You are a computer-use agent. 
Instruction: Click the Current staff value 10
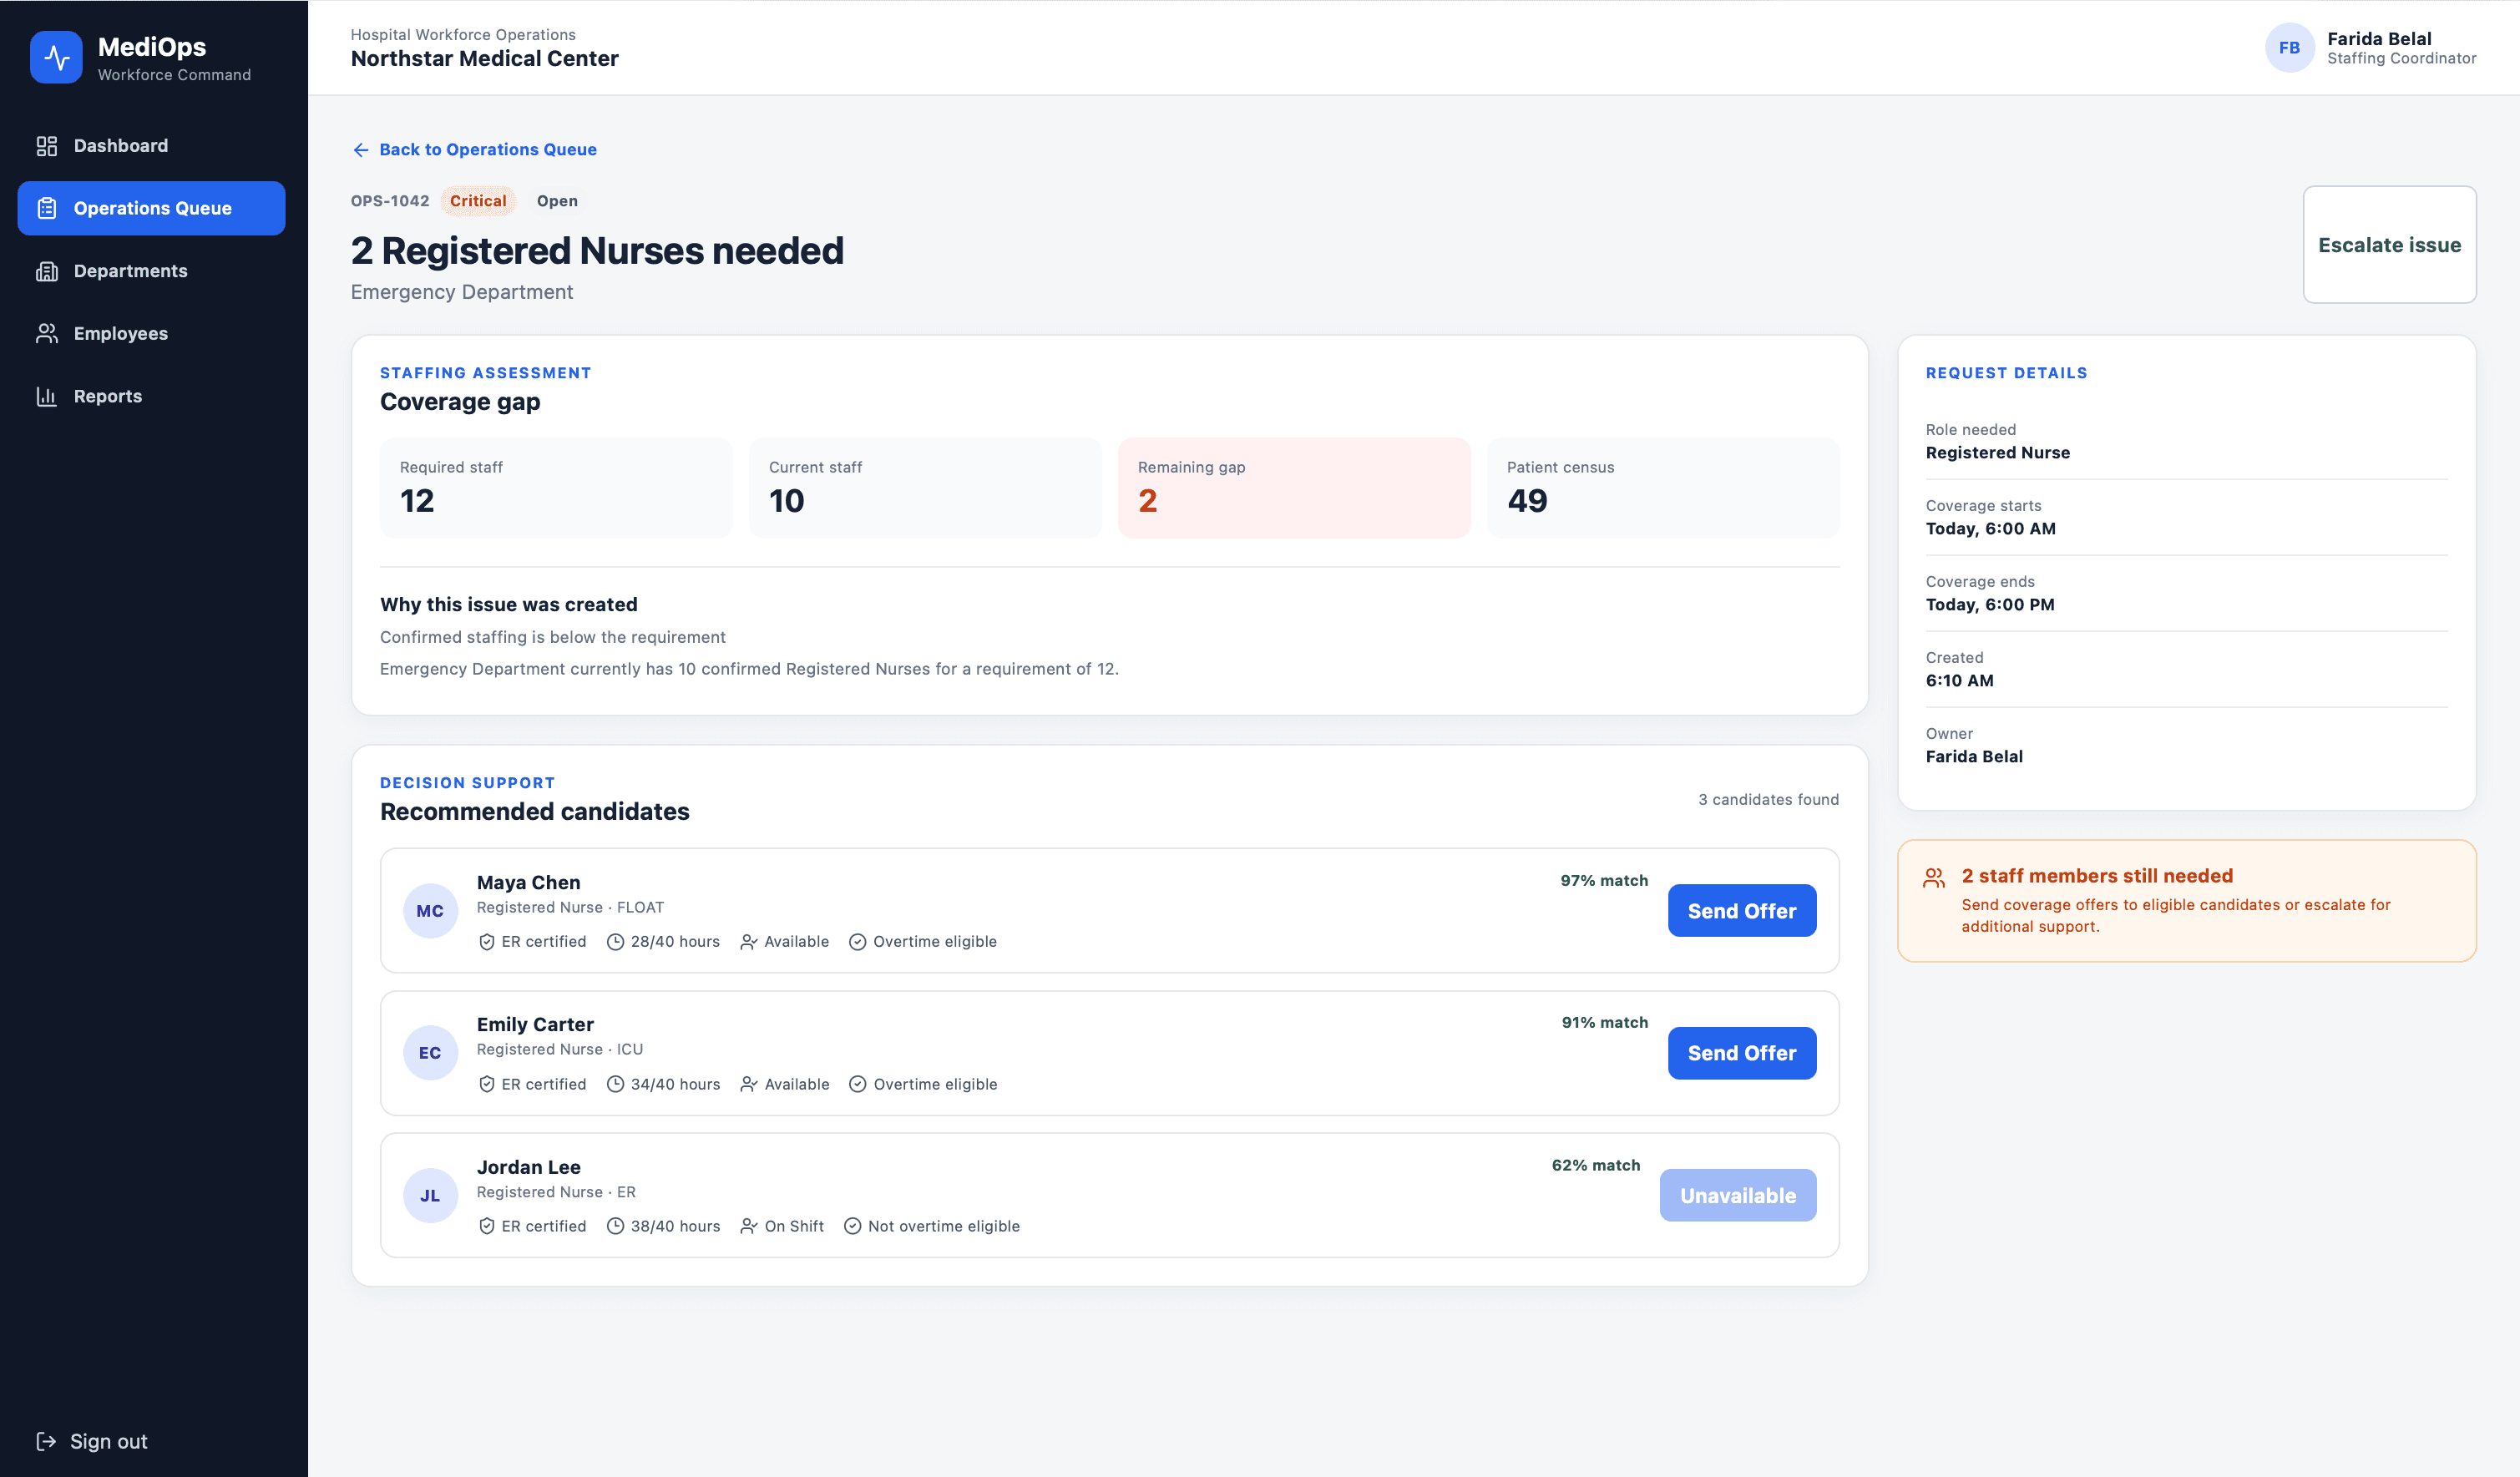[786, 501]
